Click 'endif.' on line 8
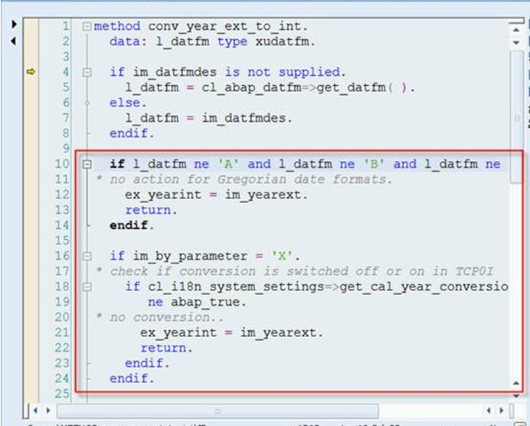 (x=132, y=134)
